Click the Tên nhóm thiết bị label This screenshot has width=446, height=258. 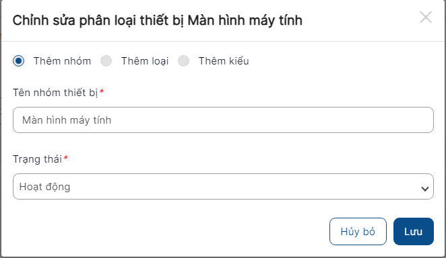coord(55,93)
